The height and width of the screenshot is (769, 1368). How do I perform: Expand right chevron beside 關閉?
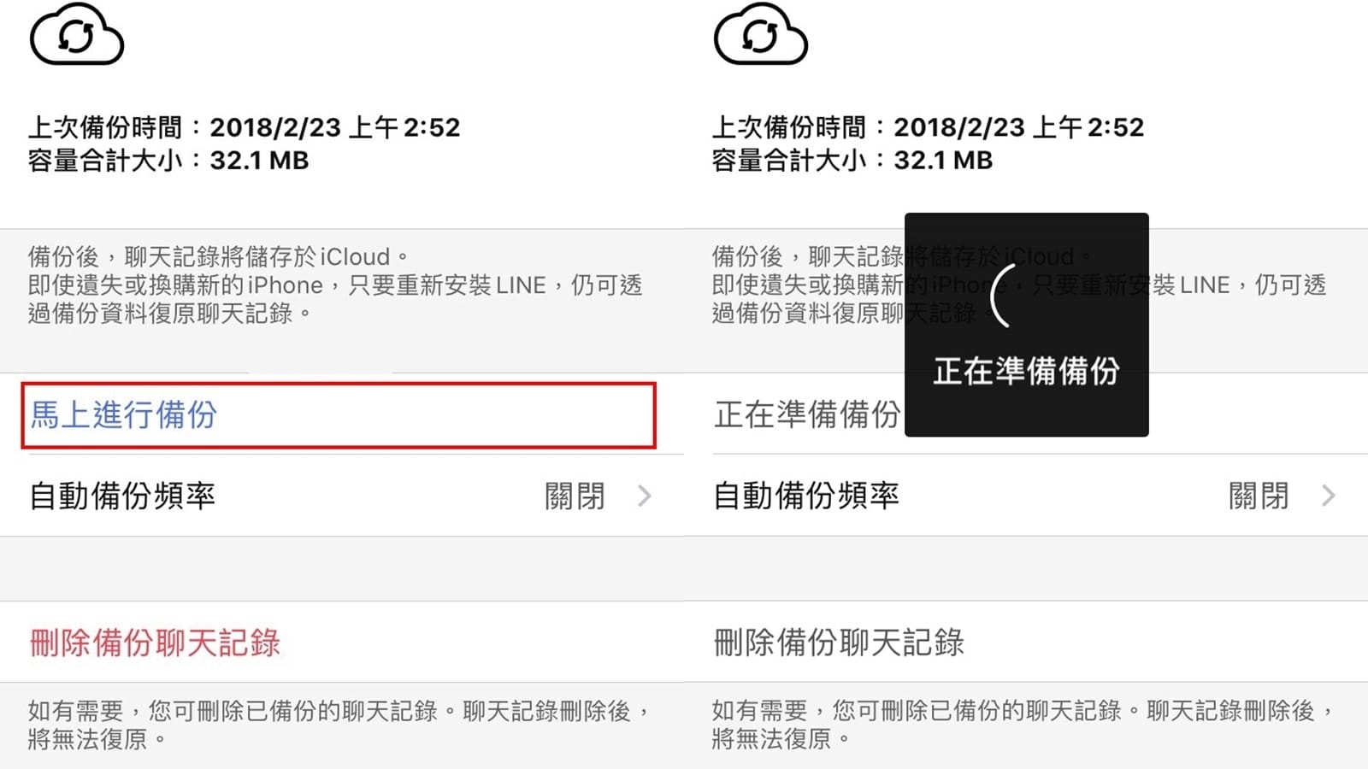pos(1329,496)
